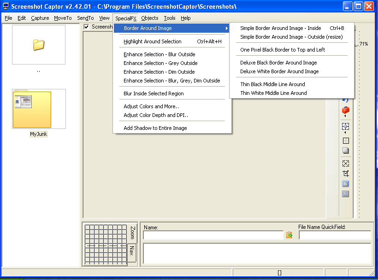Click the red toolbox icon in right toolbar
Viewport: 378px width, 280px height.
(346, 111)
